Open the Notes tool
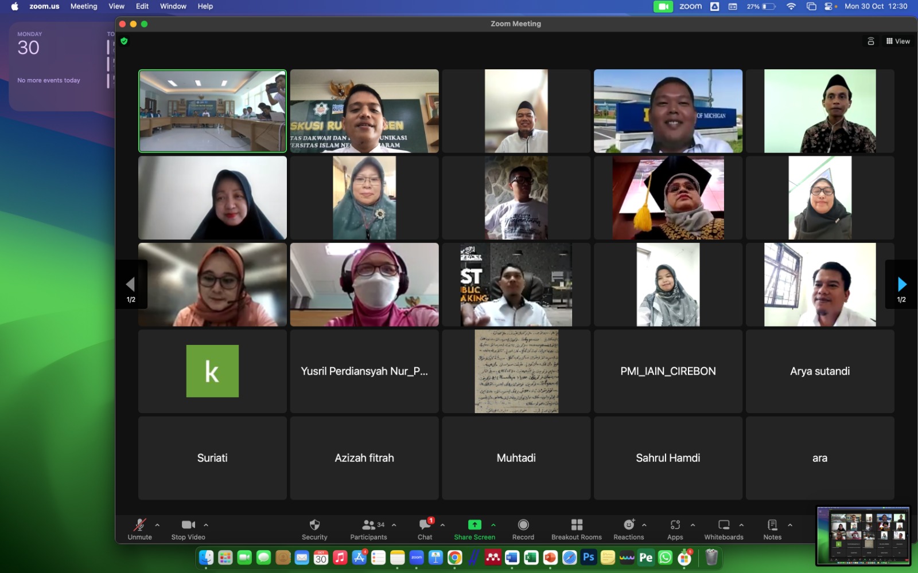Viewport: 918px width, 573px height. tap(772, 525)
